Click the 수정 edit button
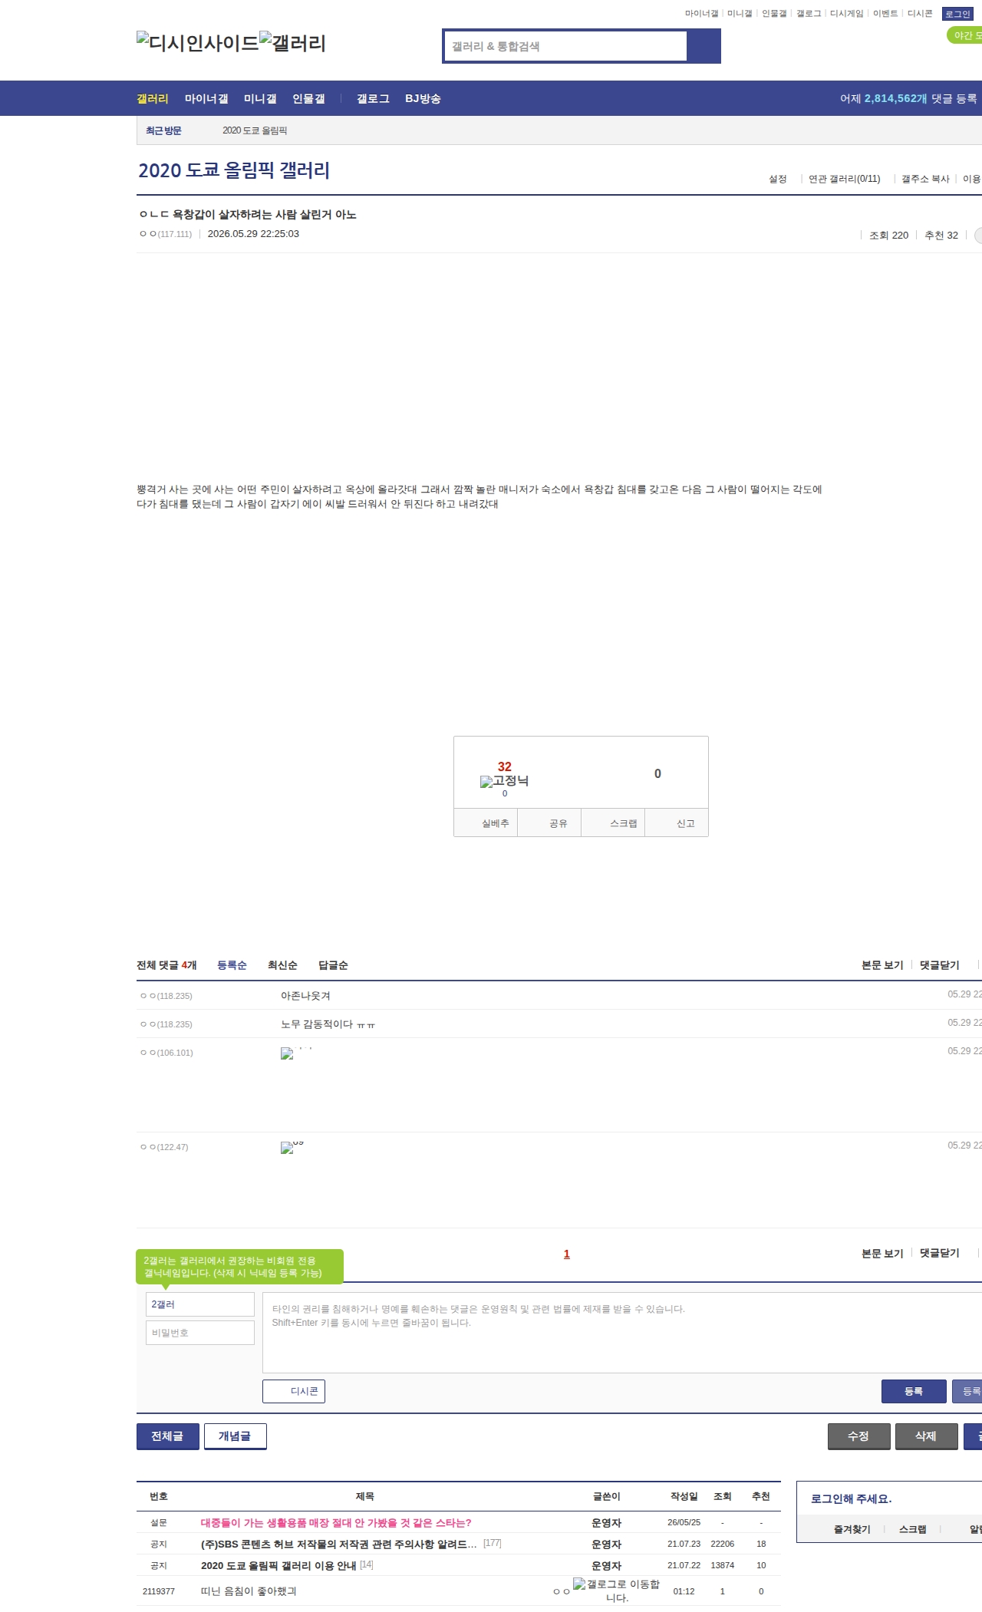The image size is (982, 1612). pyautogui.click(x=859, y=1436)
